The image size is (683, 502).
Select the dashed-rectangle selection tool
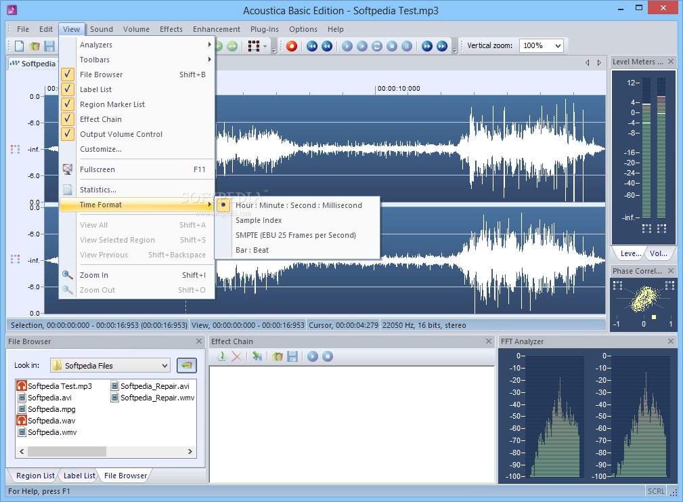tap(254, 46)
